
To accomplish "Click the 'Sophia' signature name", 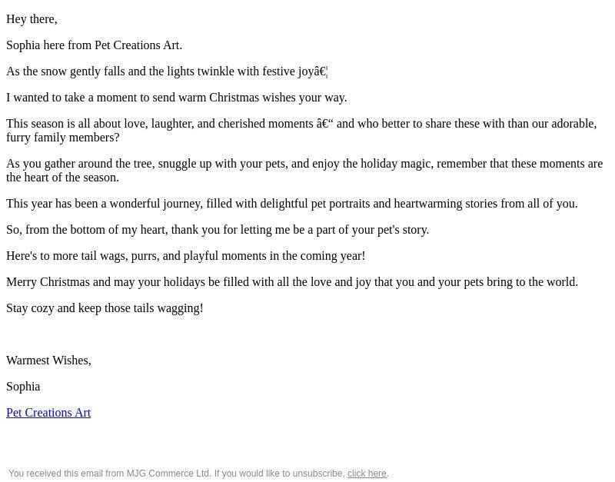I will coord(23,387).
